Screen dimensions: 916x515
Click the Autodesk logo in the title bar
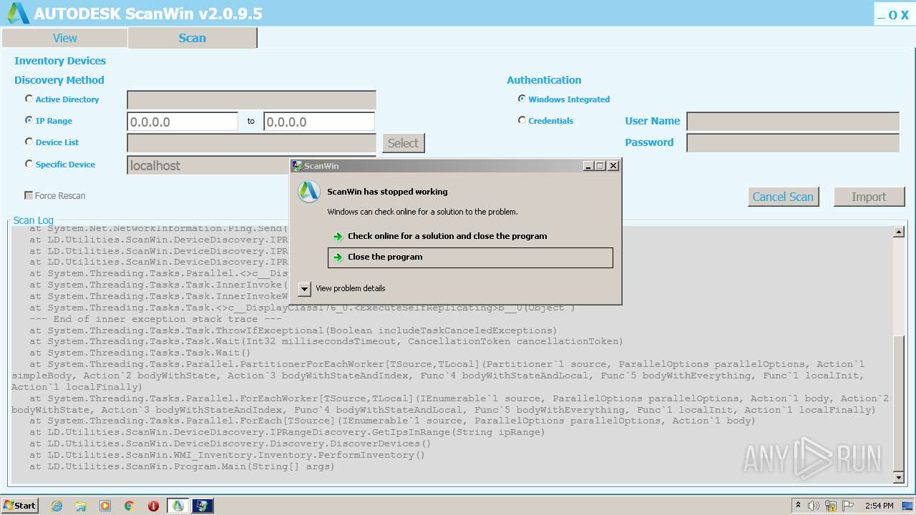coord(19,13)
